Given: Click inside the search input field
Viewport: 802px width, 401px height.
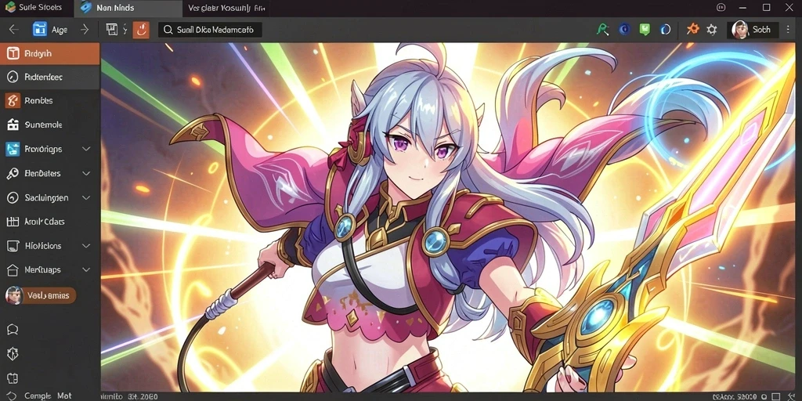Looking at the screenshot, I should (210, 31).
